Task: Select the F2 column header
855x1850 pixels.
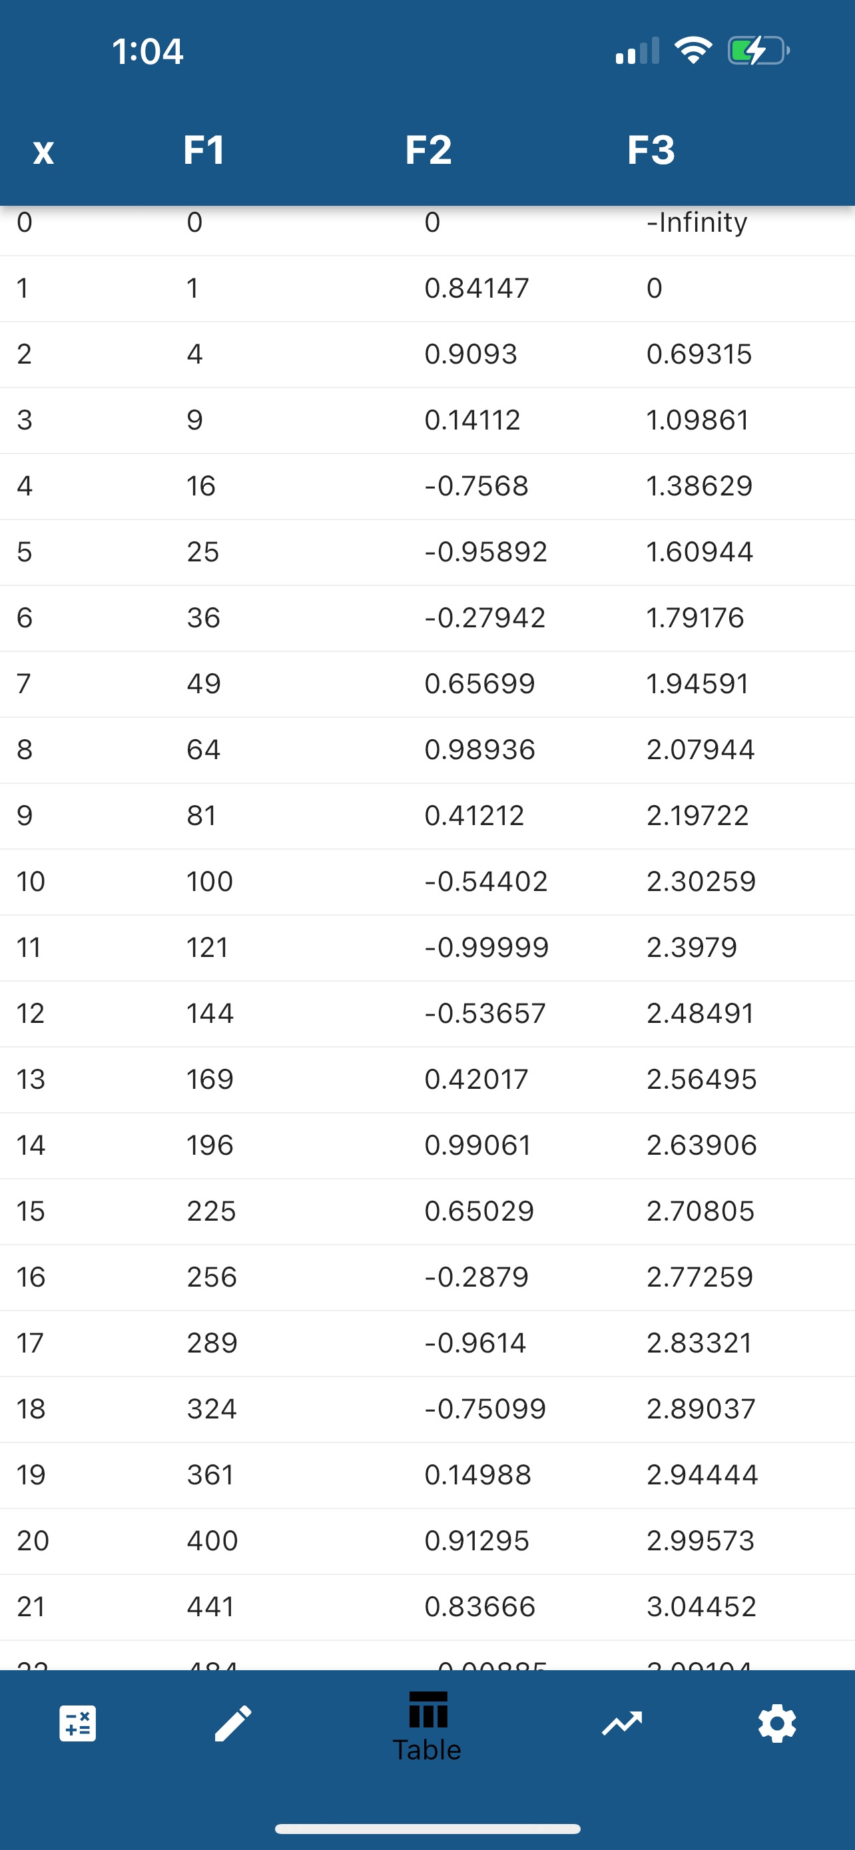Action: pos(429,150)
